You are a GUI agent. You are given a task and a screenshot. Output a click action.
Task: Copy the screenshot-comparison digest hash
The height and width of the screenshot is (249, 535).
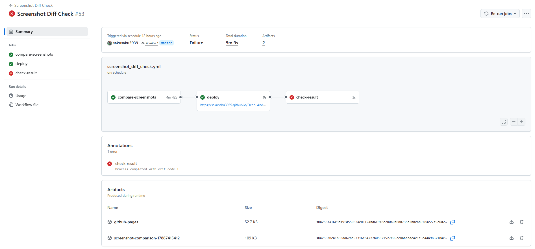click(x=452, y=238)
